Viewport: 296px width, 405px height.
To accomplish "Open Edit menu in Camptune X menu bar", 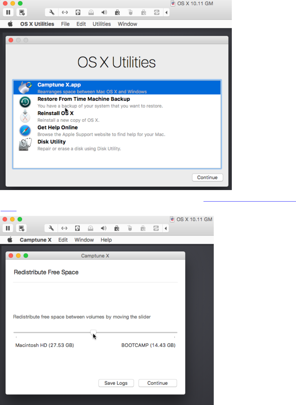I will pos(63,240).
